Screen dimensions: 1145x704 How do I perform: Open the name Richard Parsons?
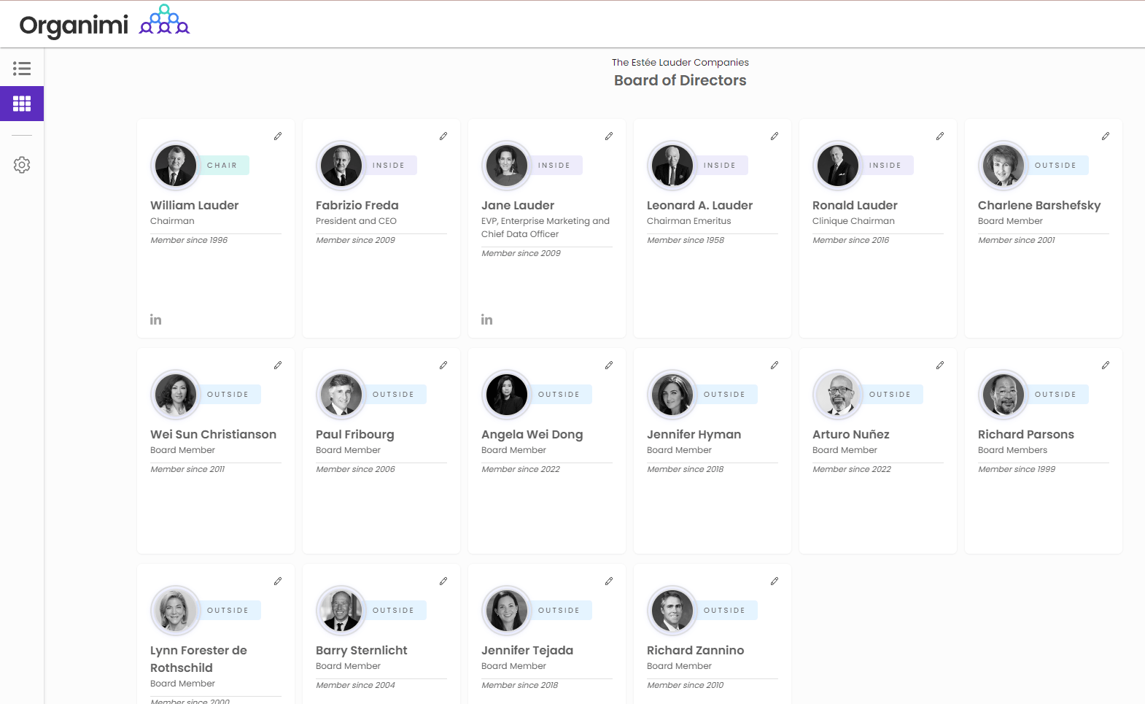pyautogui.click(x=1026, y=435)
